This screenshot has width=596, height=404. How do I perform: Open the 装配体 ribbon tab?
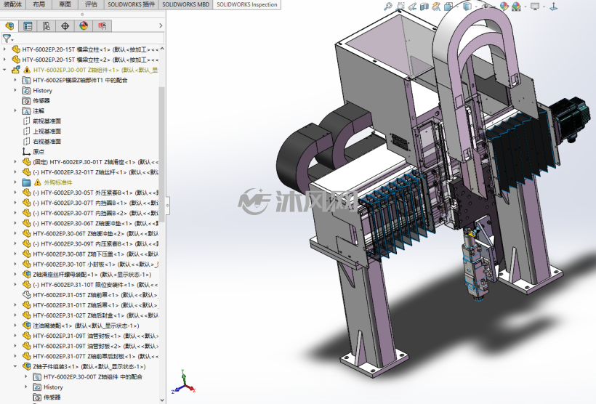click(12, 4)
